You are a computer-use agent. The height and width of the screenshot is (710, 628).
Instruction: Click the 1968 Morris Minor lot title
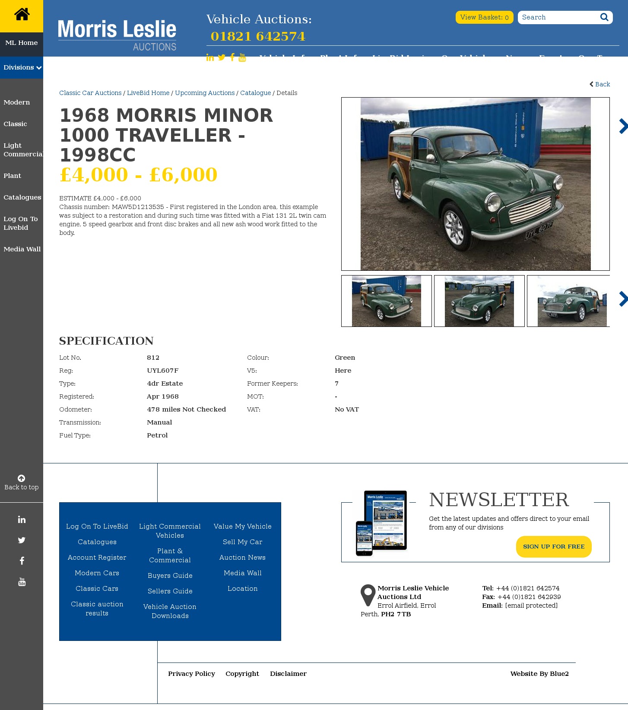click(x=166, y=135)
